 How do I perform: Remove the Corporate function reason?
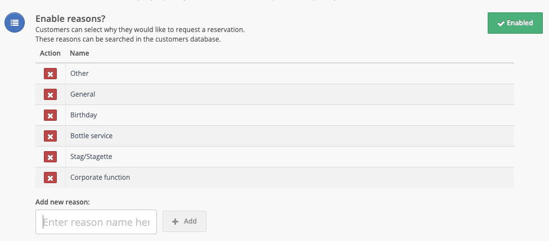50,178
